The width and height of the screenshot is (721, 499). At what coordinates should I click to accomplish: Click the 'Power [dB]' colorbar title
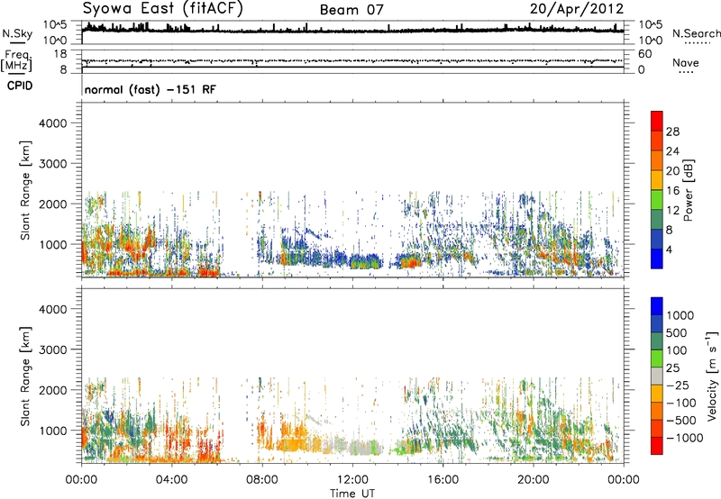click(688, 190)
